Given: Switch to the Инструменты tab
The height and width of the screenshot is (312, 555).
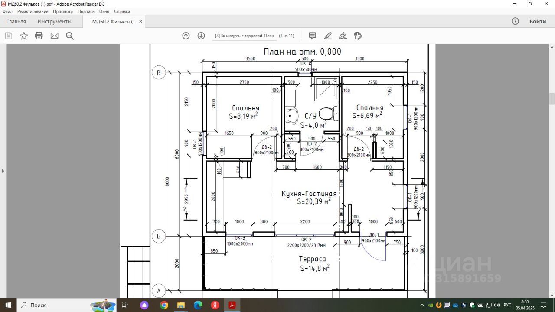Looking at the screenshot, I should point(54,21).
